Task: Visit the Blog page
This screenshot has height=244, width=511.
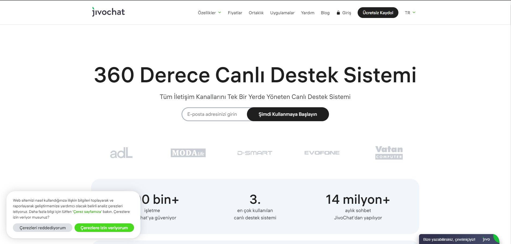Action: click(x=325, y=13)
